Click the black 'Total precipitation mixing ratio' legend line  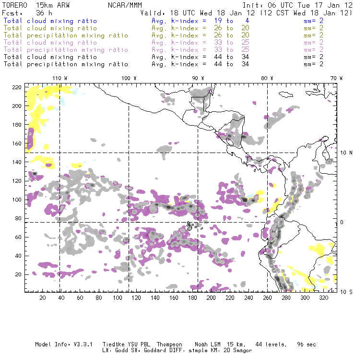click(66, 64)
